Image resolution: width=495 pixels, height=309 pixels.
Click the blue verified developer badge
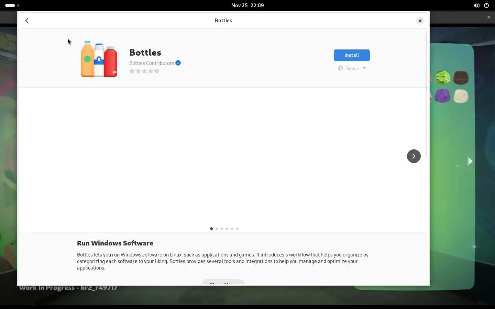click(x=178, y=63)
